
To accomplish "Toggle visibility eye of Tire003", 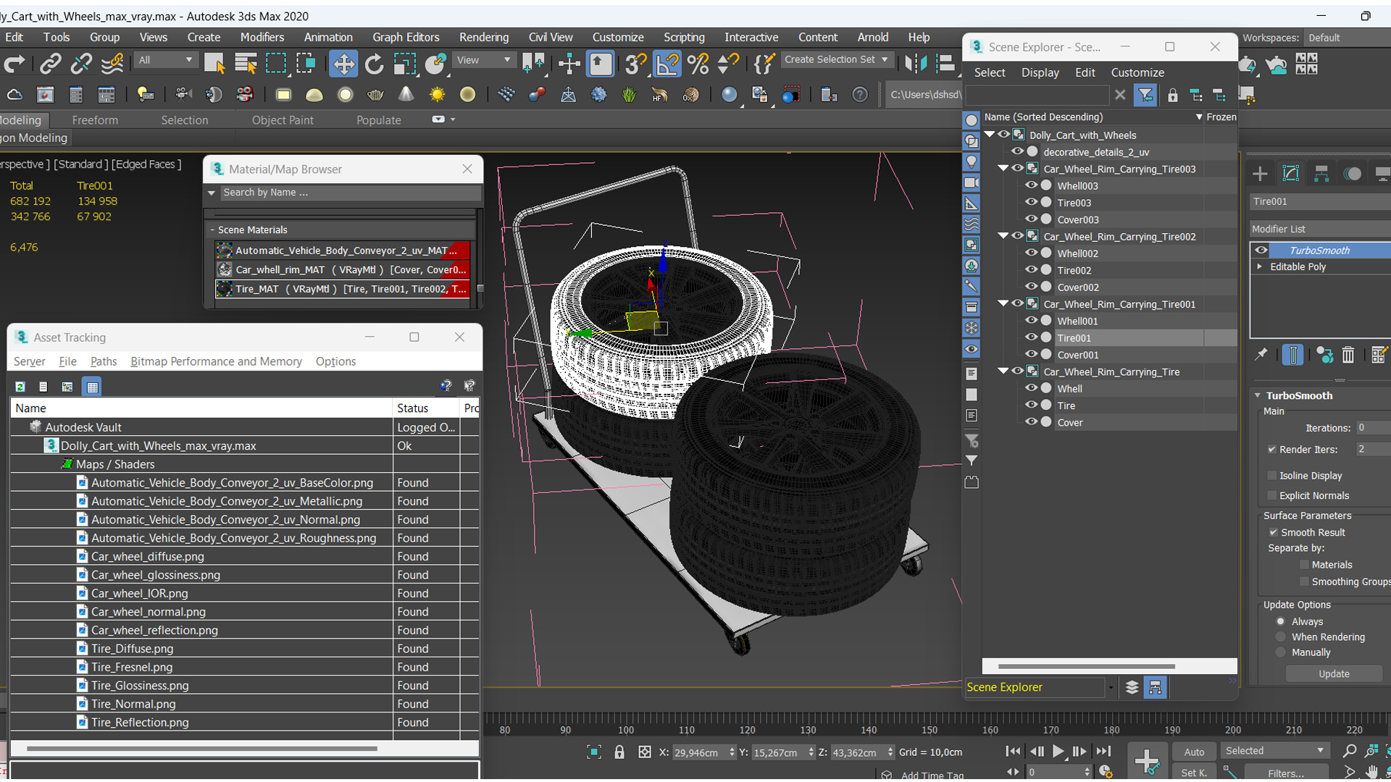I will point(1031,202).
